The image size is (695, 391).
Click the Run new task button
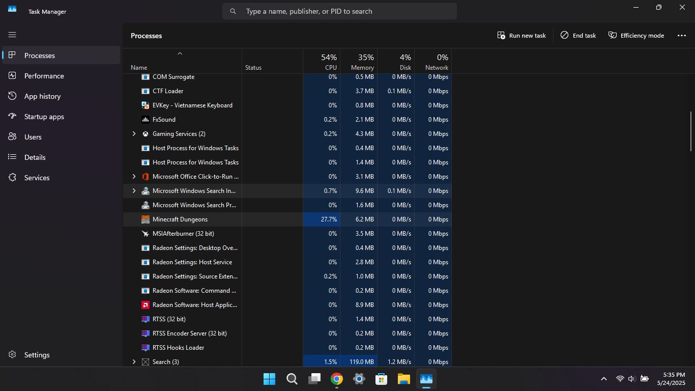[x=522, y=36]
